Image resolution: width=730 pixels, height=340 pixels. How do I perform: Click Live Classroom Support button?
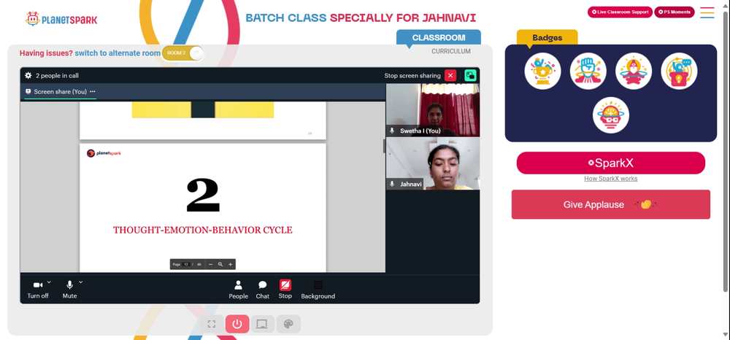[x=620, y=12]
